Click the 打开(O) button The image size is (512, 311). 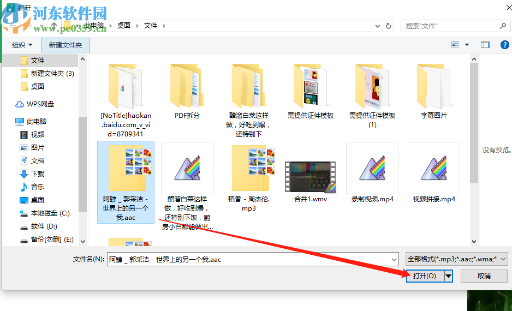point(425,276)
